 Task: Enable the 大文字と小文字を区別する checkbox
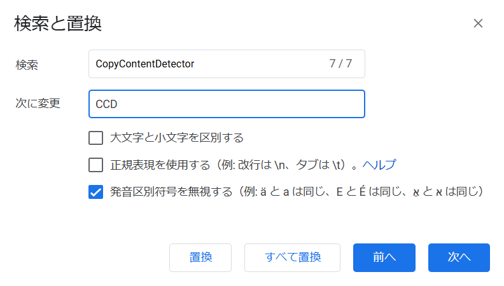[x=96, y=138]
